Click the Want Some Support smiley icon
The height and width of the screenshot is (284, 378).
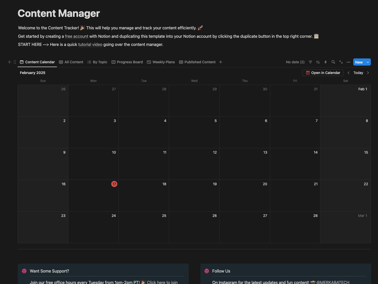[x=24, y=271]
